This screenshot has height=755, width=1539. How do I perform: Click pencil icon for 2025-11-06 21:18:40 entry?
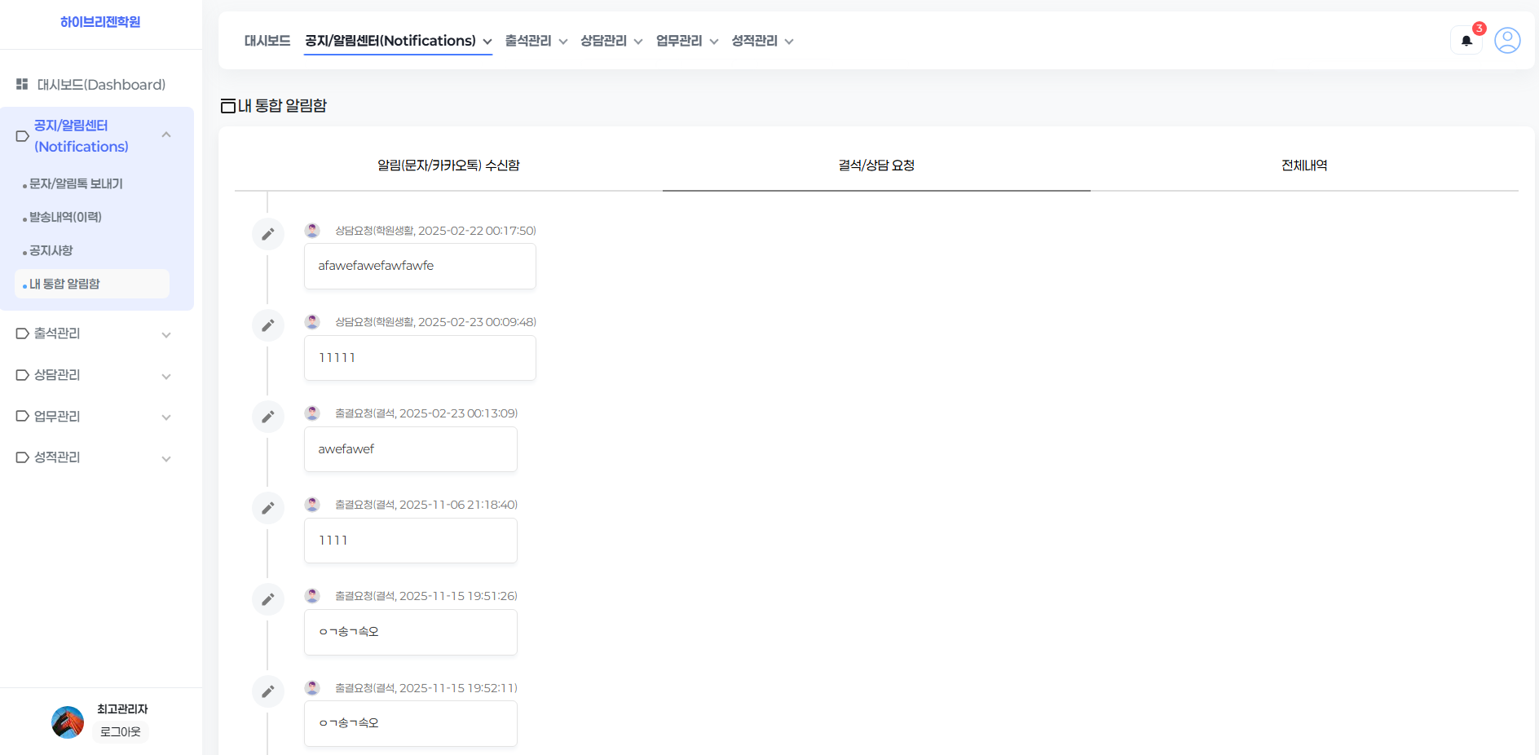(267, 509)
